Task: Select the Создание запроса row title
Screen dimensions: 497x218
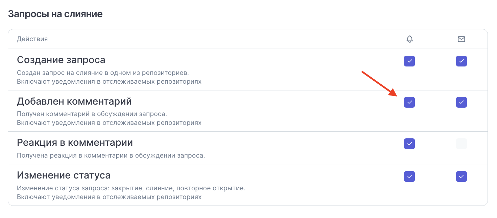Action: coord(61,60)
